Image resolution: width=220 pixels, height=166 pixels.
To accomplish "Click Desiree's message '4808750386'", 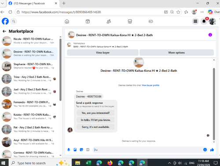I will click(88, 96).
